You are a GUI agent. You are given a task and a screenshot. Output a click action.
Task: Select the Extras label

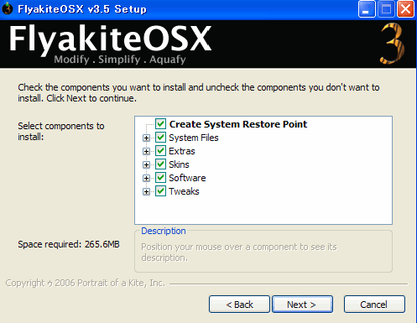[x=182, y=151]
